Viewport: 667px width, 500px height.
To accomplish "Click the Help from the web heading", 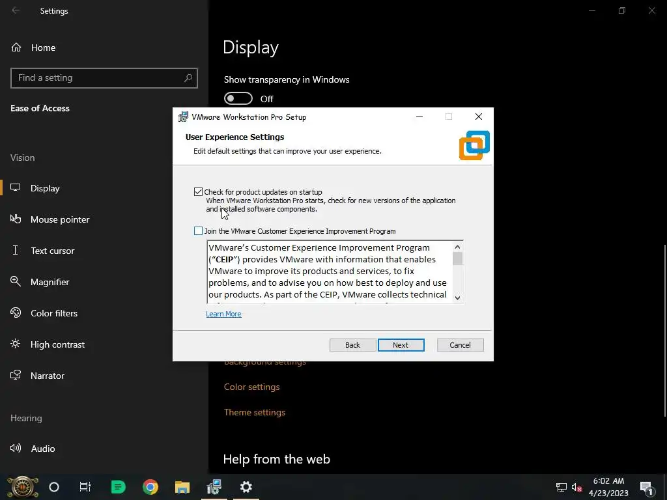I will point(276,459).
